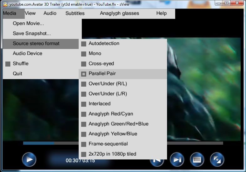Select Anaglyph Yellow/Blue format
The image size is (246, 172).
coord(123,134)
